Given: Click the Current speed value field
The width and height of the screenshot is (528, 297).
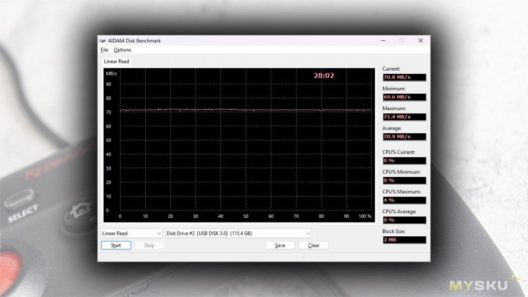Looking at the screenshot, I should [x=405, y=77].
